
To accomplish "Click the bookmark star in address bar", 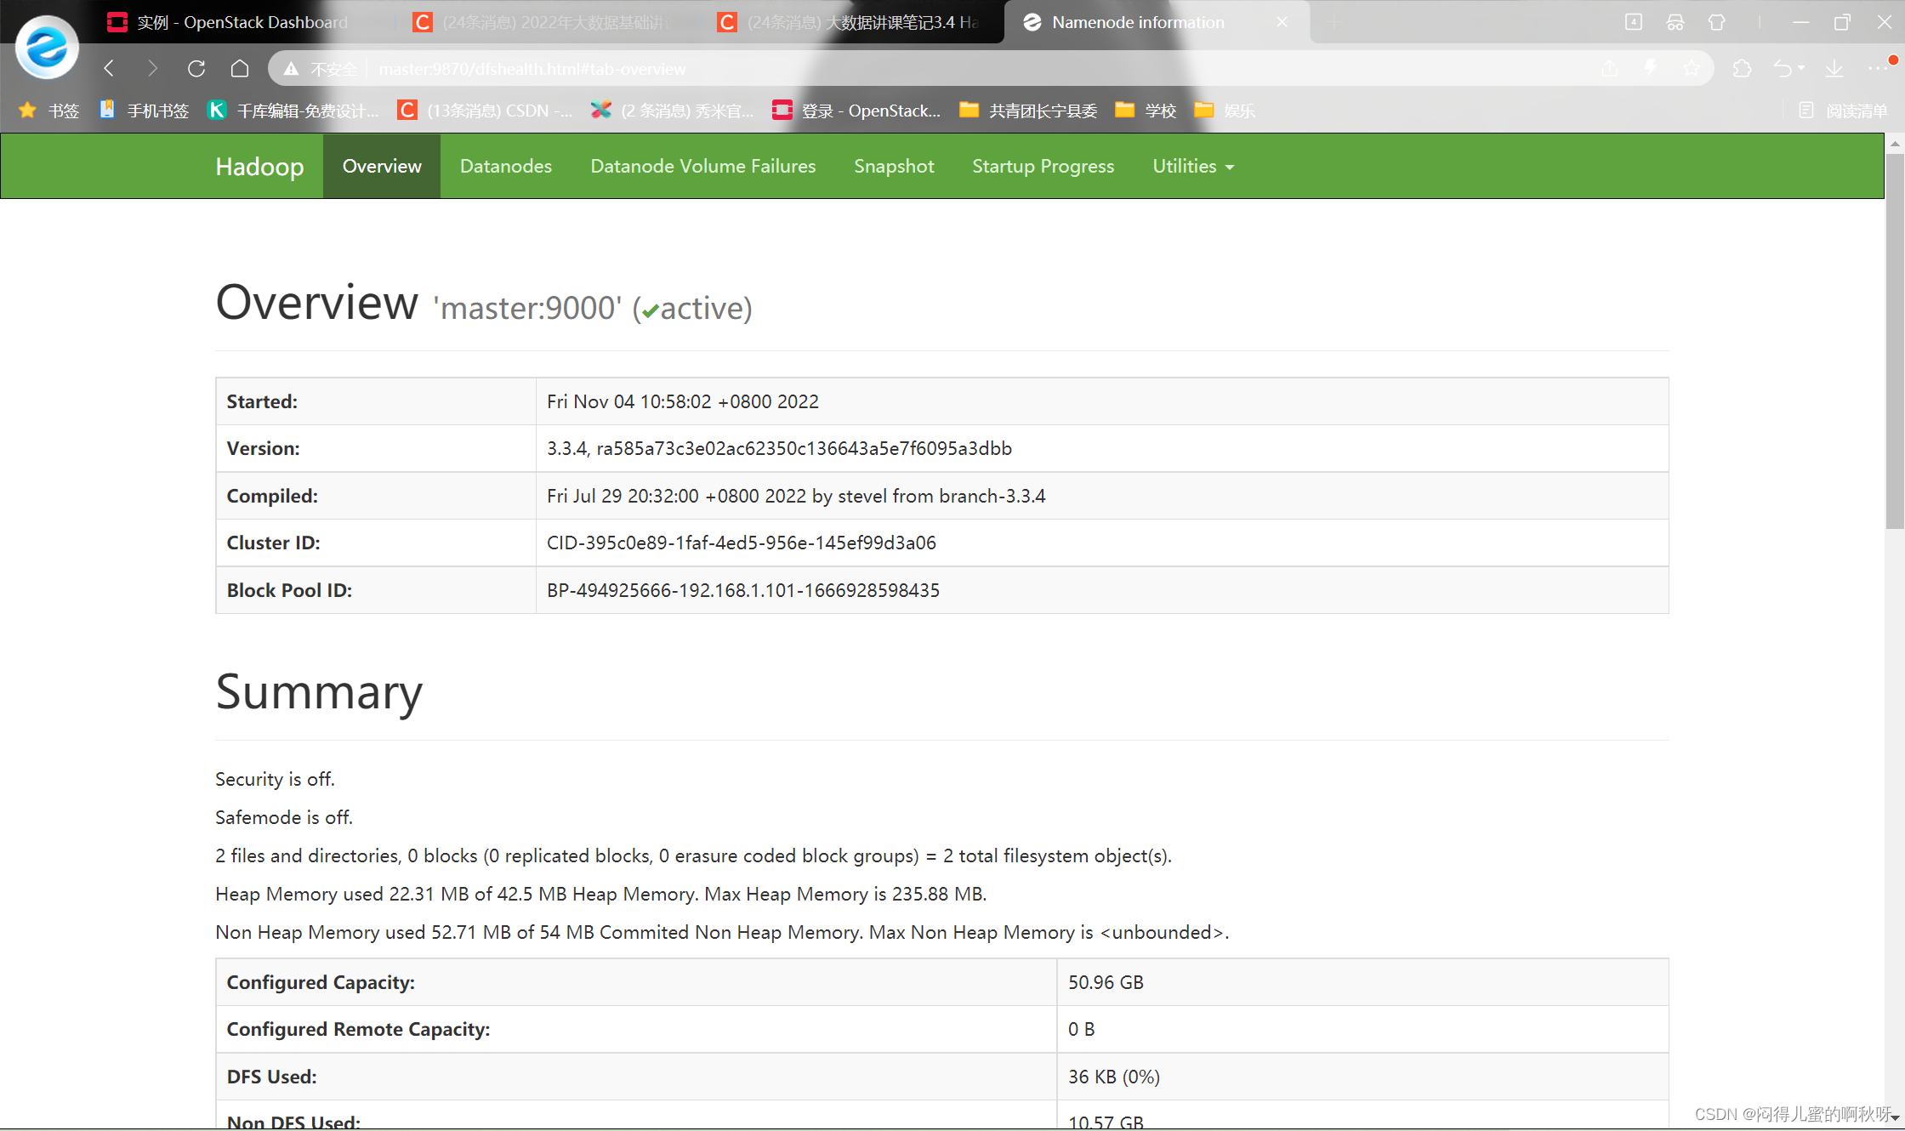I will coord(1691,69).
